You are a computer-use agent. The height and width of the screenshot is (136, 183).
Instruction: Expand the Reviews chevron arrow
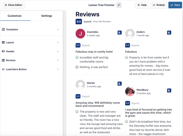[x=58, y=60]
